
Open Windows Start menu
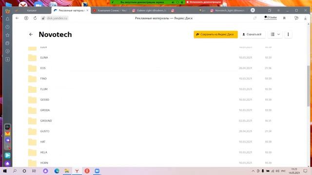click(5, 171)
